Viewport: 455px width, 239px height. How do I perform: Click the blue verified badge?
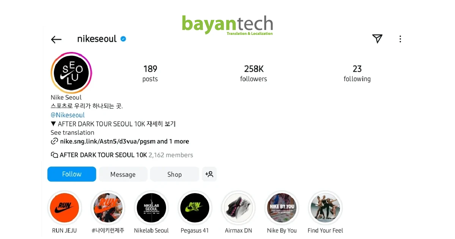(x=123, y=39)
